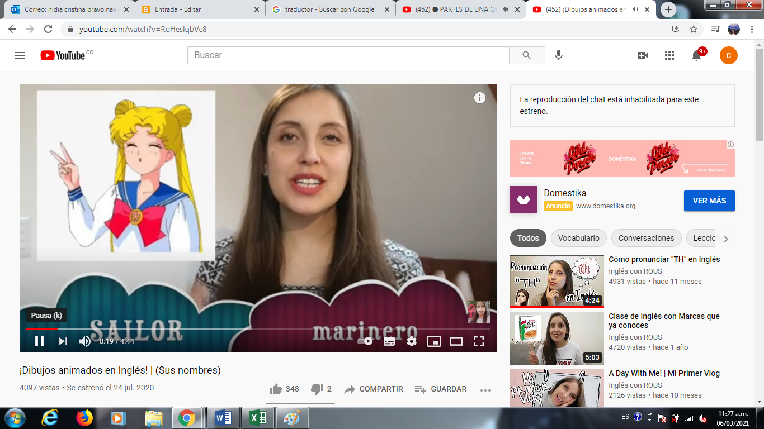The image size is (764, 429).
Task: Open the Domestika ad banner
Action: click(x=622, y=159)
